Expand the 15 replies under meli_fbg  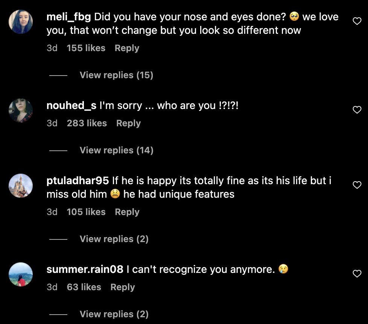point(116,75)
